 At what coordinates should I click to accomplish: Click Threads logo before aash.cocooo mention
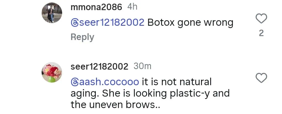point(74,82)
